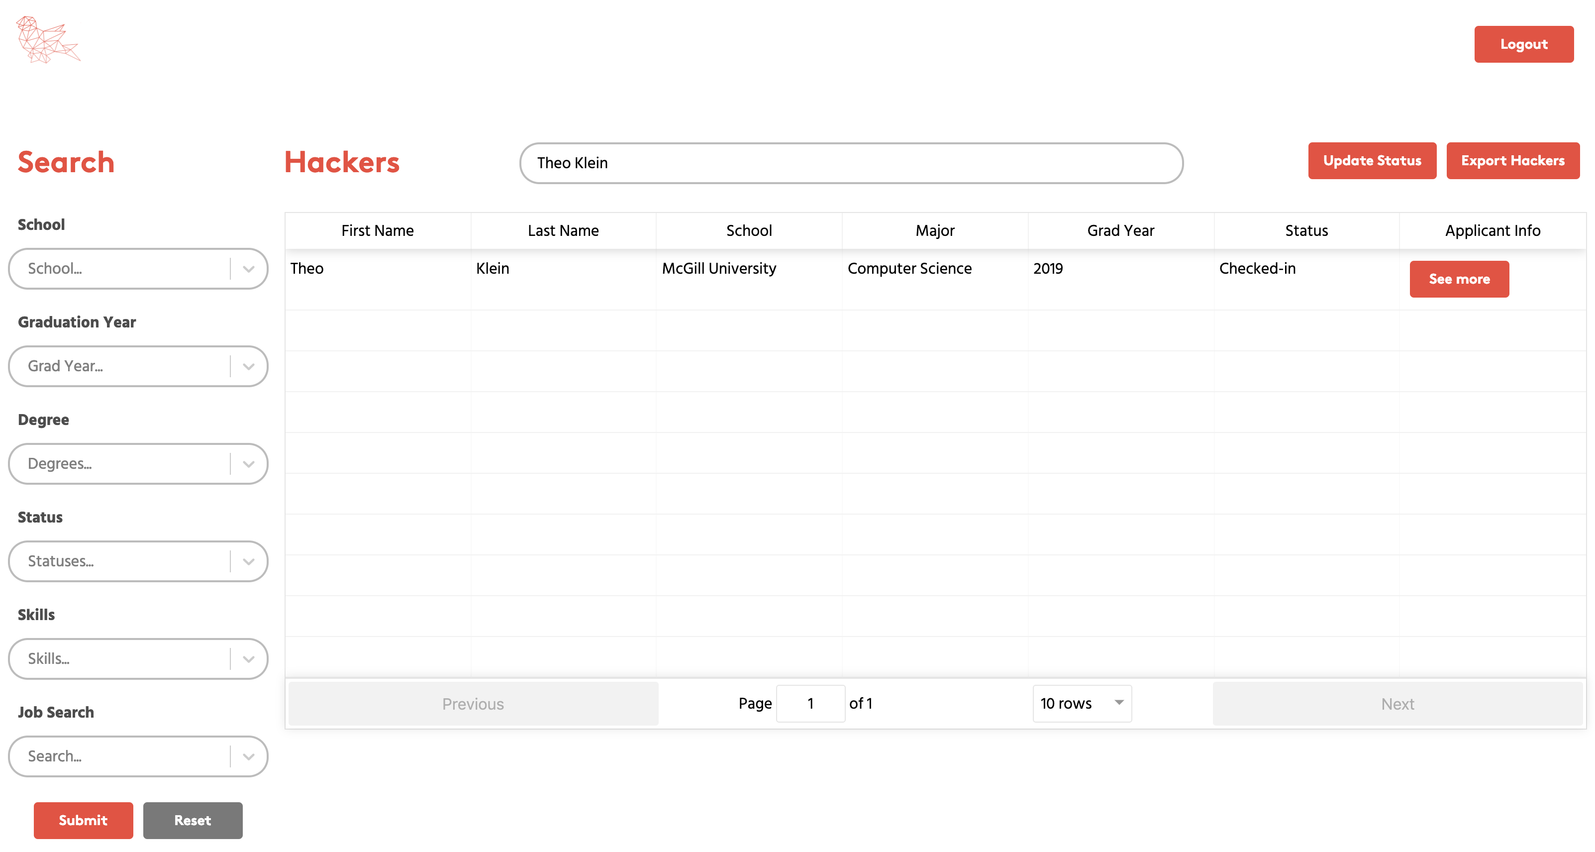Click the Degrees dropdown chevron
Viewport: 1595px width, 852px height.
248,464
